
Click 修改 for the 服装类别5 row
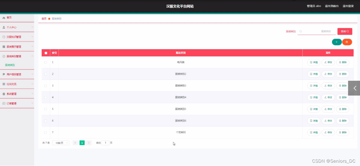[328, 109]
